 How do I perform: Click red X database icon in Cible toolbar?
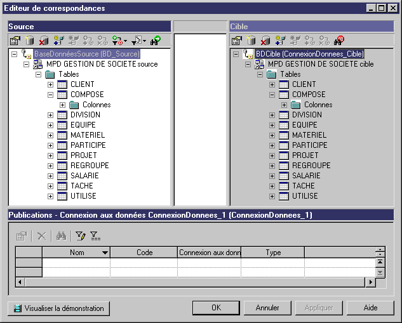tap(265, 41)
